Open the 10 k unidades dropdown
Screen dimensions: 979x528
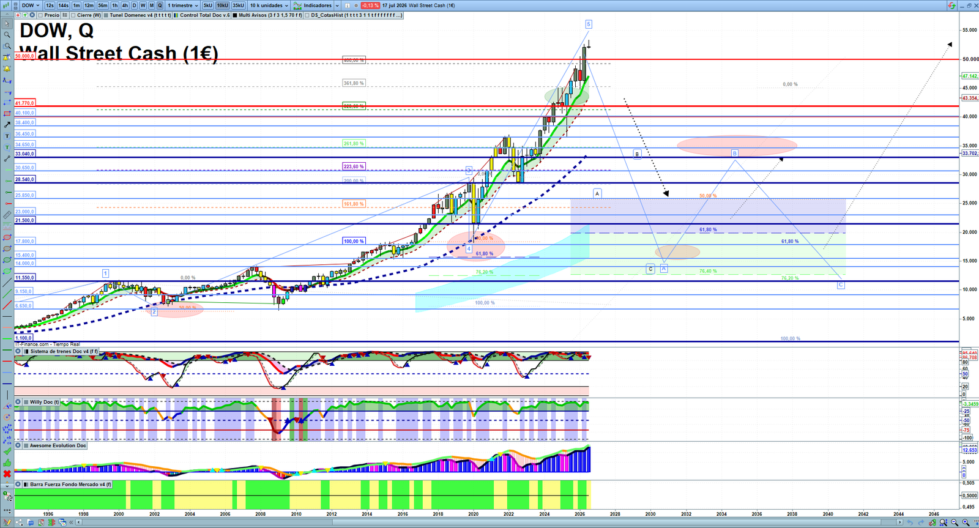pyautogui.click(x=268, y=6)
